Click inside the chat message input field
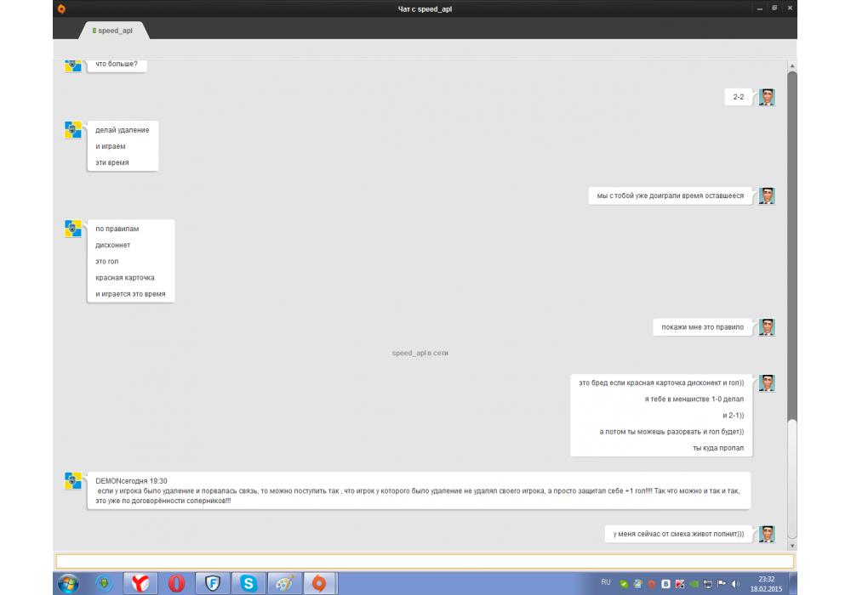851x595 pixels. pyautogui.click(x=424, y=561)
